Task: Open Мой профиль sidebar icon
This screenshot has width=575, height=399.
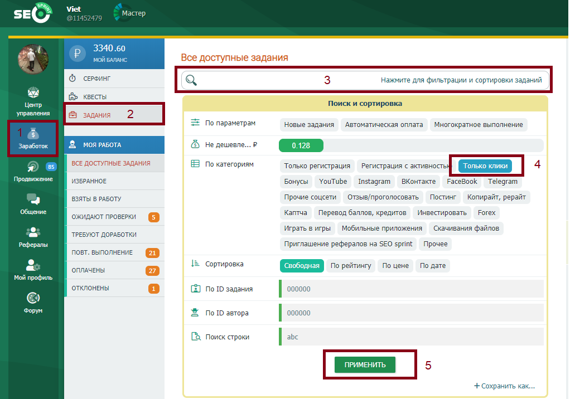Action: click(x=33, y=265)
